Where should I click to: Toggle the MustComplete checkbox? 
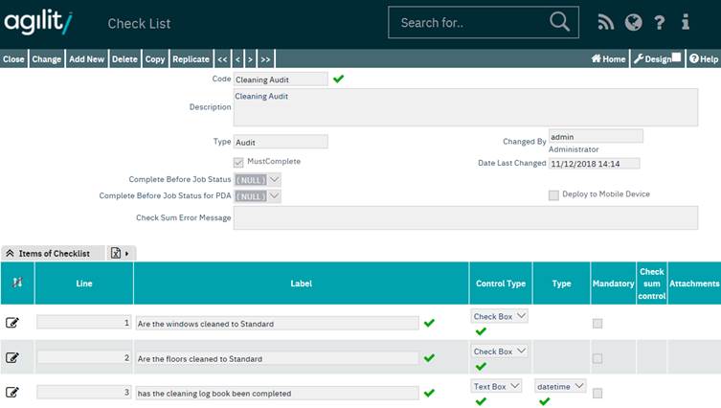pos(239,162)
